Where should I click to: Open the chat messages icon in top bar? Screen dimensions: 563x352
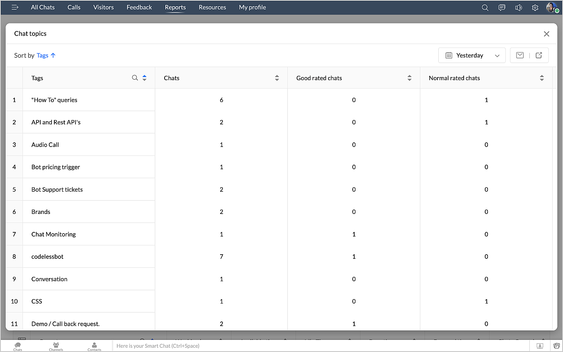(x=502, y=7)
